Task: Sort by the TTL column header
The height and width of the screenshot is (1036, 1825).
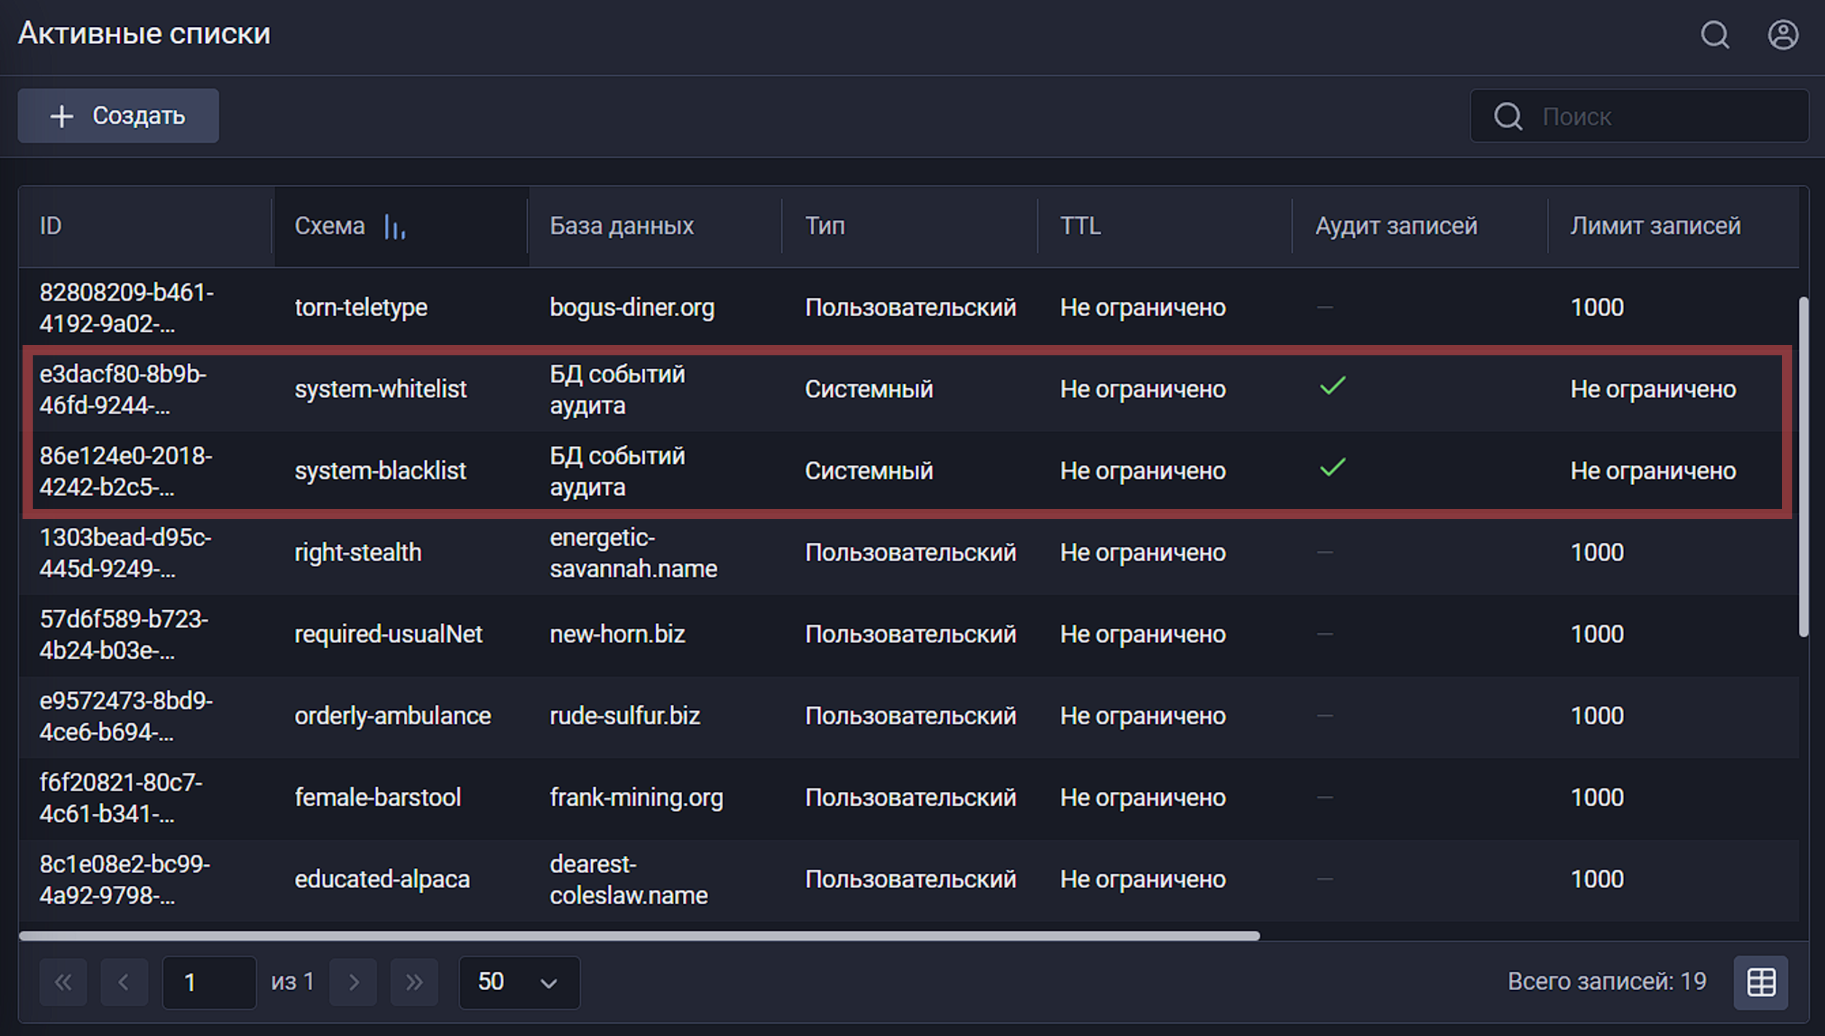Action: pos(1080,226)
